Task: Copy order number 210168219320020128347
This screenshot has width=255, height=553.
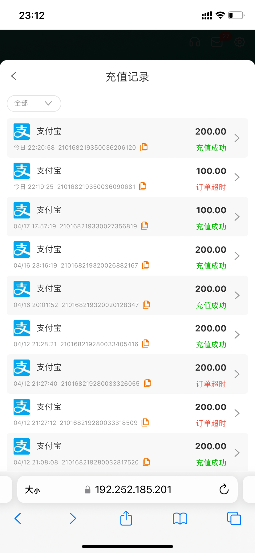Action: click(146, 305)
